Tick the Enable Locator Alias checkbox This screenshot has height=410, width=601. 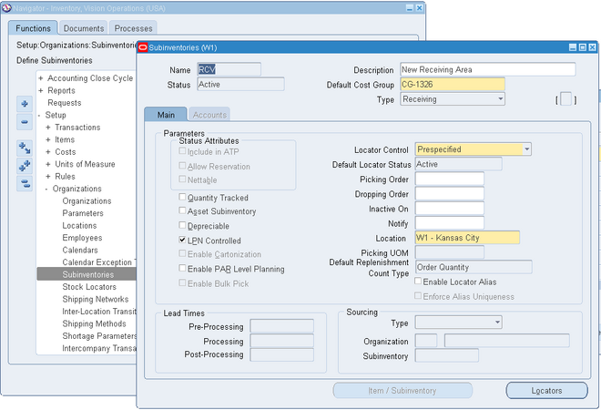(418, 282)
